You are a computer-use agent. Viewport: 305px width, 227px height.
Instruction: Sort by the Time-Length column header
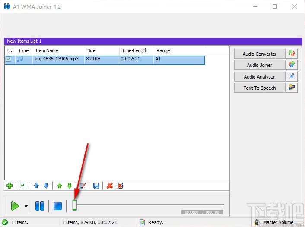tap(137, 50)
